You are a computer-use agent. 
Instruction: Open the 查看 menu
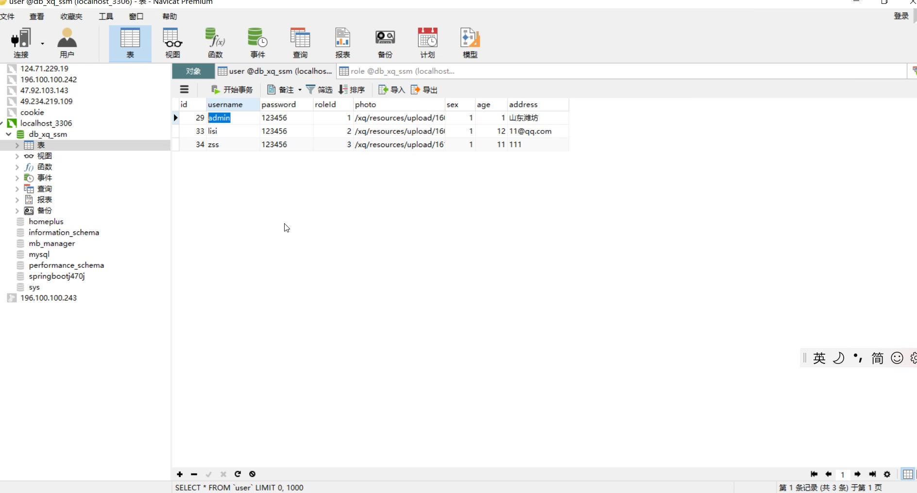[x=37, y=16]
